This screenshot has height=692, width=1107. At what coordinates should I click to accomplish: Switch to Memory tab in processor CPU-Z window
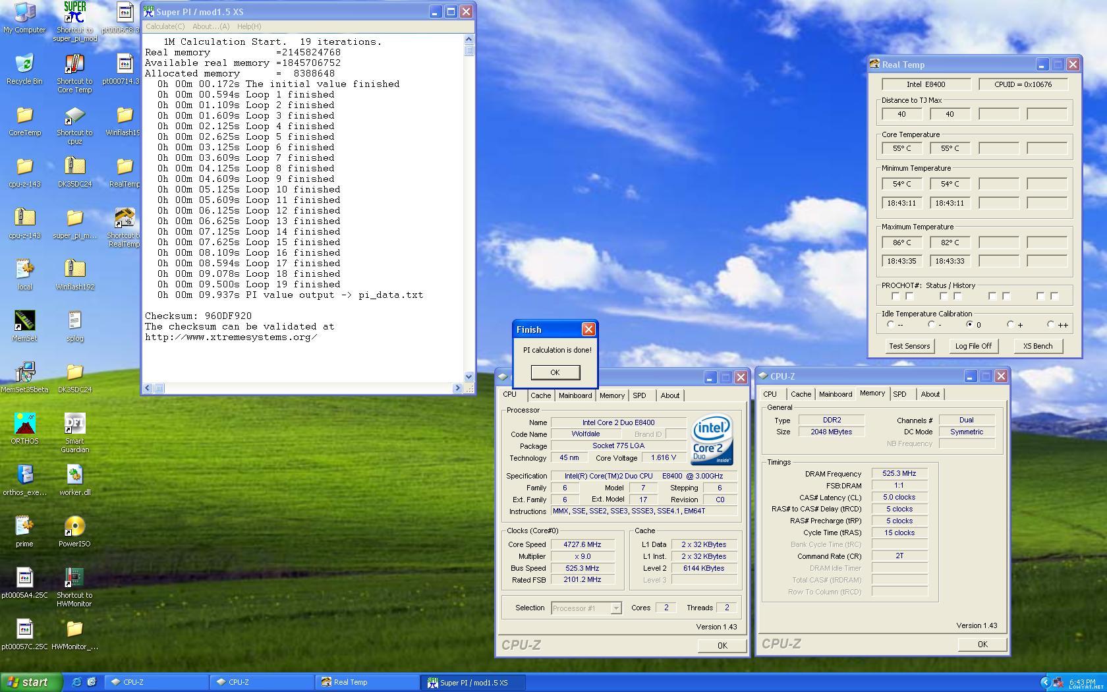(x=611, y=395)
